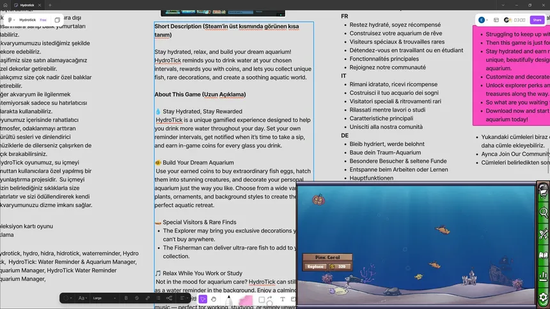Click the sandcastle decoration in aquarium
Image resolution: width=550 pixels, height=309 pixels.
click(469, 278)
